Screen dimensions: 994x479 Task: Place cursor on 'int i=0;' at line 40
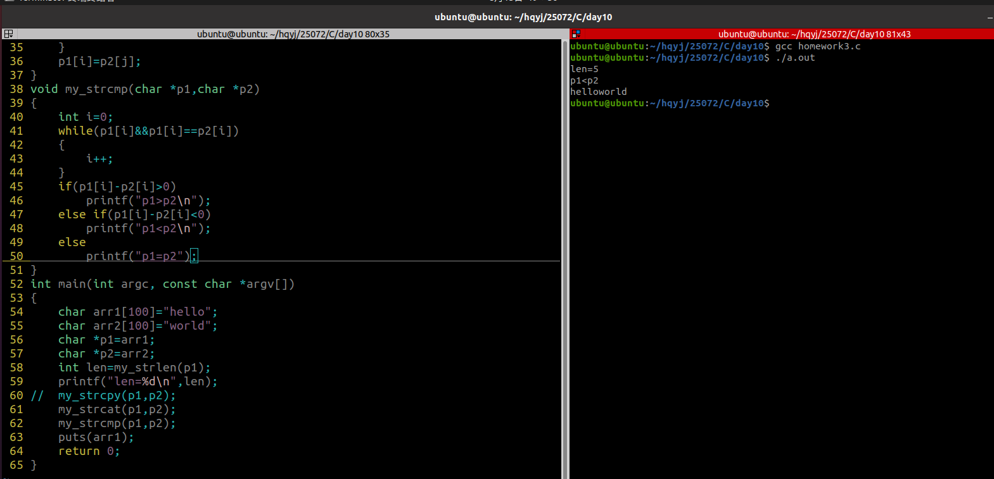pyautogui.click(x=86, y=117)
